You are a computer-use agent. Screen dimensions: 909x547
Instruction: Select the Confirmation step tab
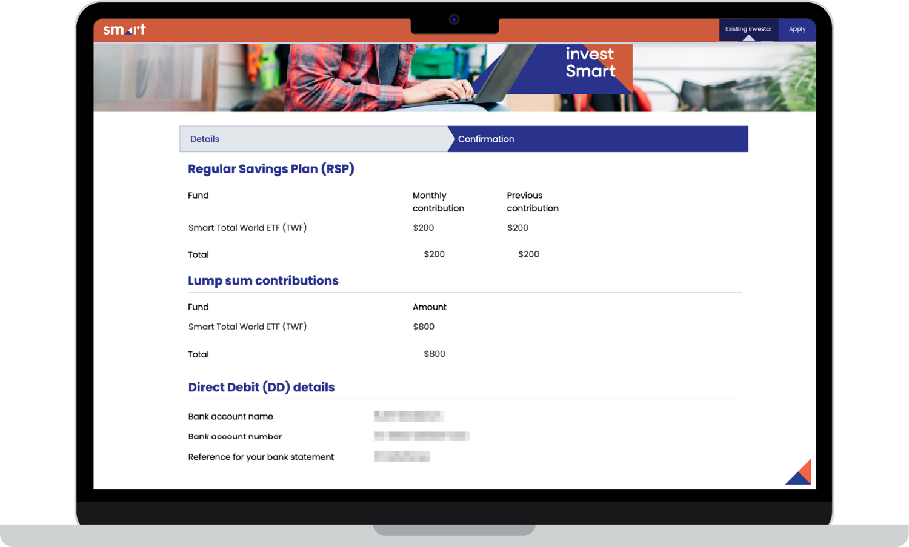click(x=598, y=139)
